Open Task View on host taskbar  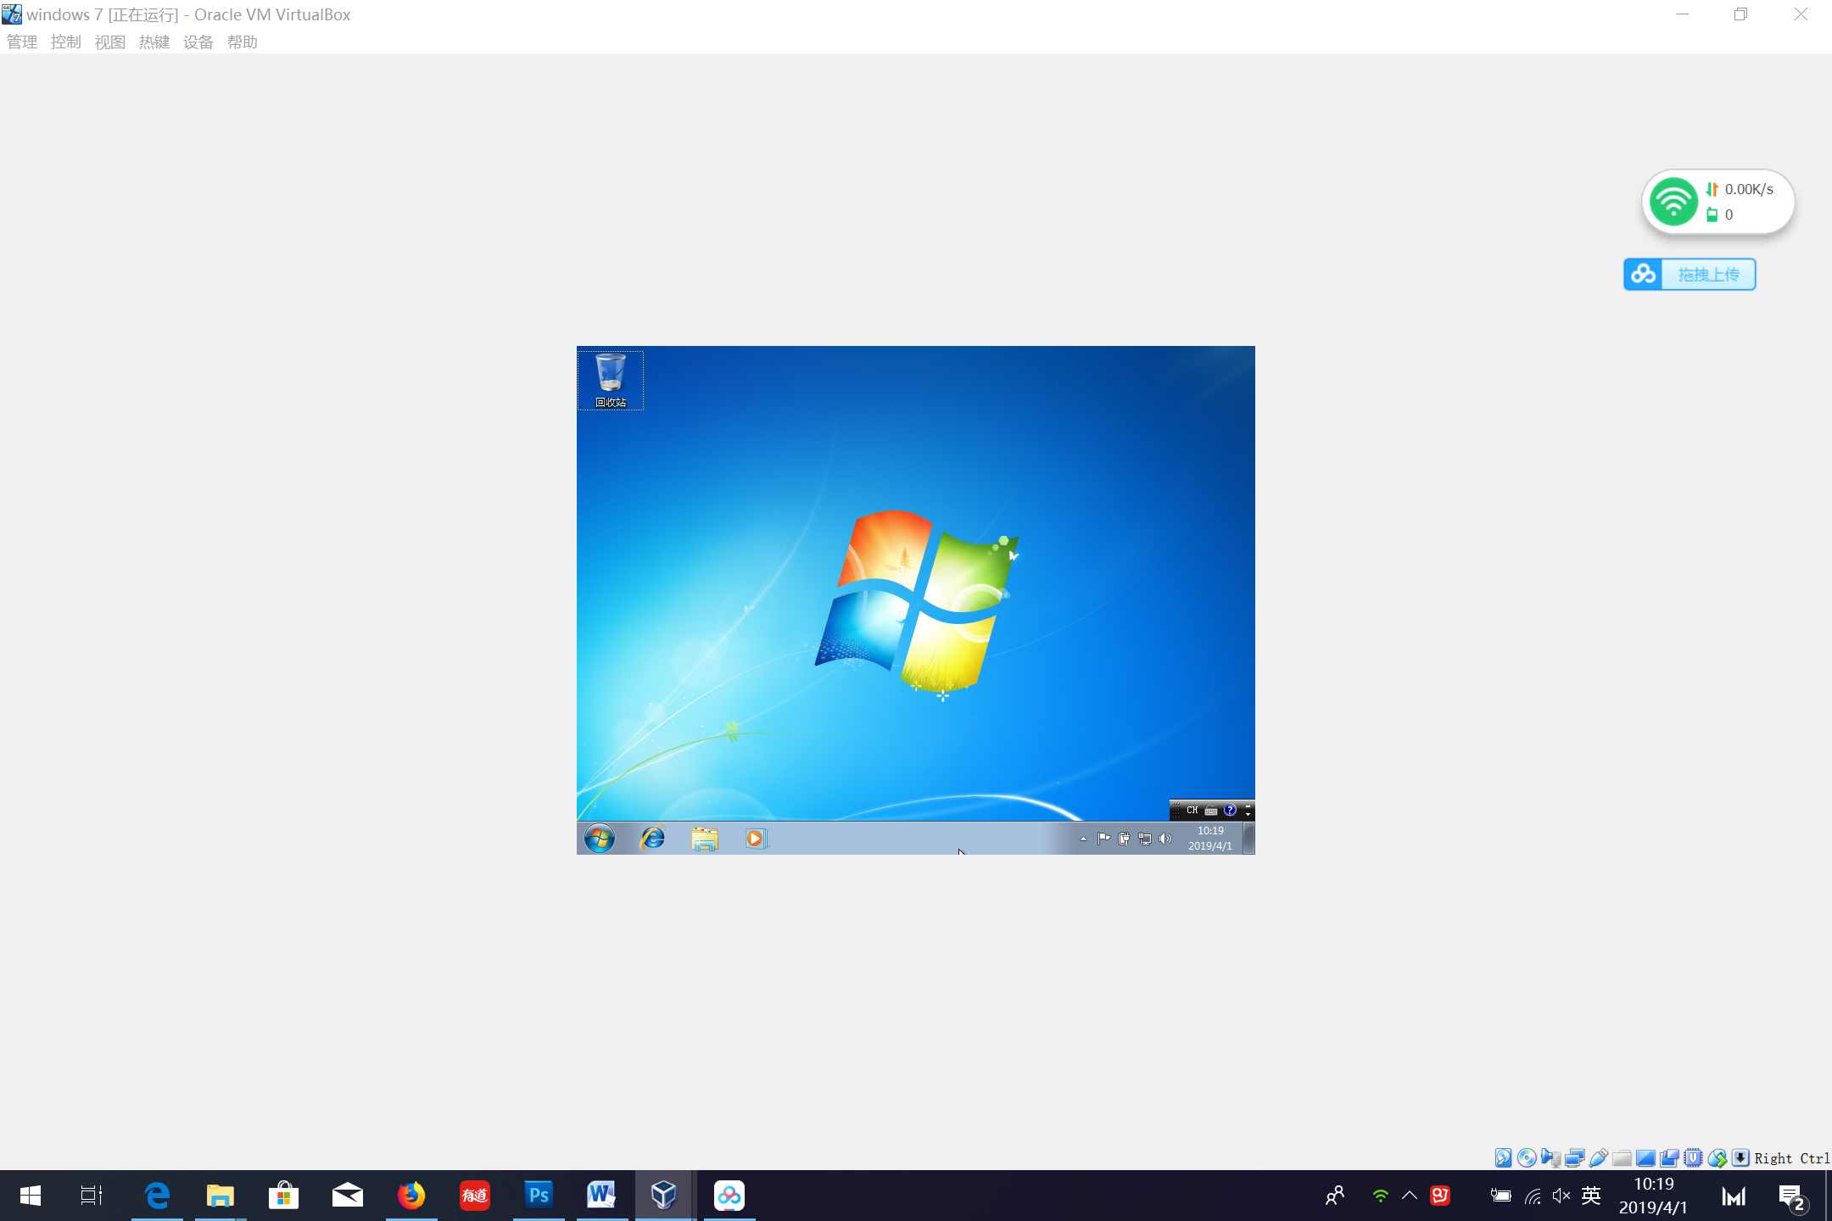92,1196
